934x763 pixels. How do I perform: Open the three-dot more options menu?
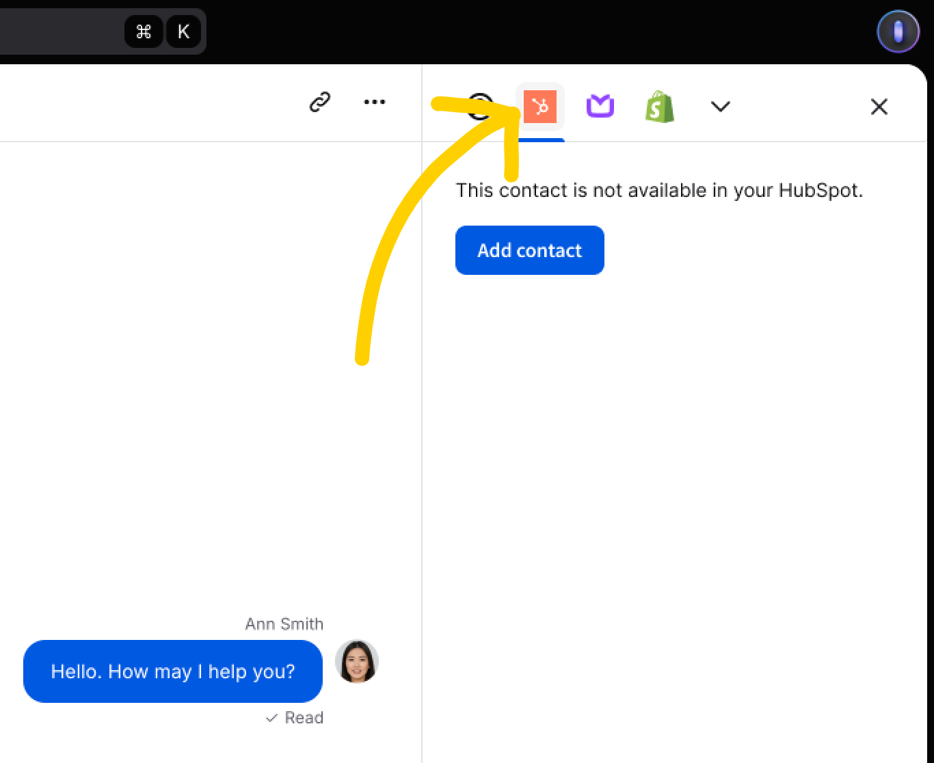point(375,103)
